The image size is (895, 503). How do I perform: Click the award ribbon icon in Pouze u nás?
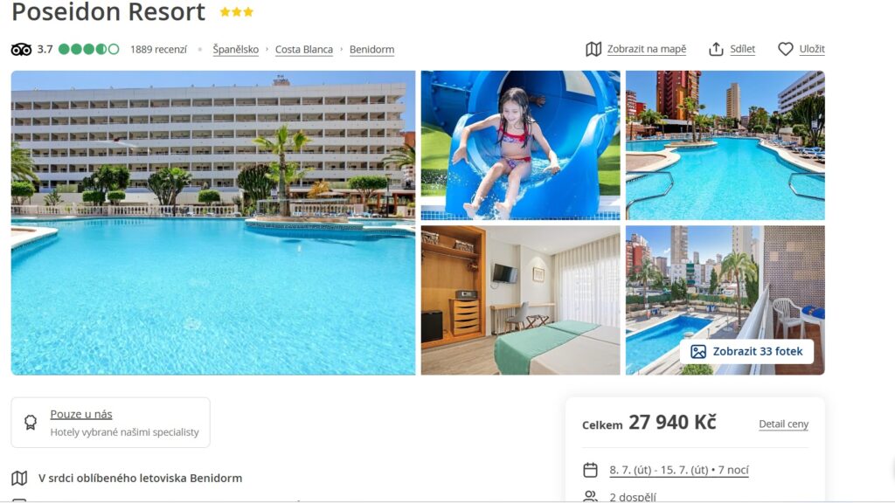[31, 422]
